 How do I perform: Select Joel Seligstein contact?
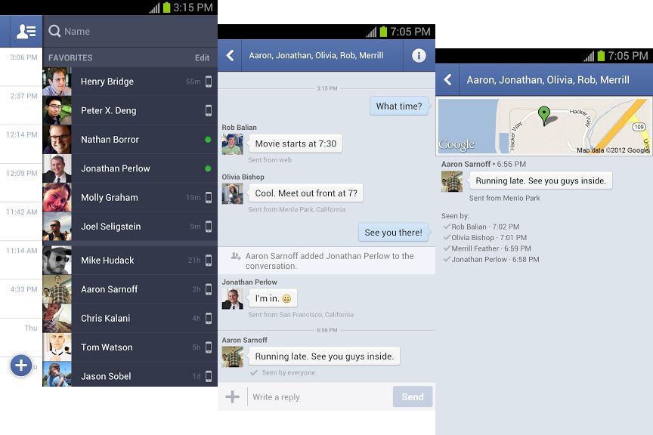click(x=130, y=227)
